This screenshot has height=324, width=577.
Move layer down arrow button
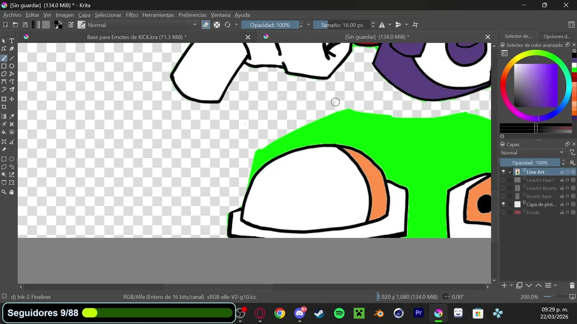tap(529, 285)
